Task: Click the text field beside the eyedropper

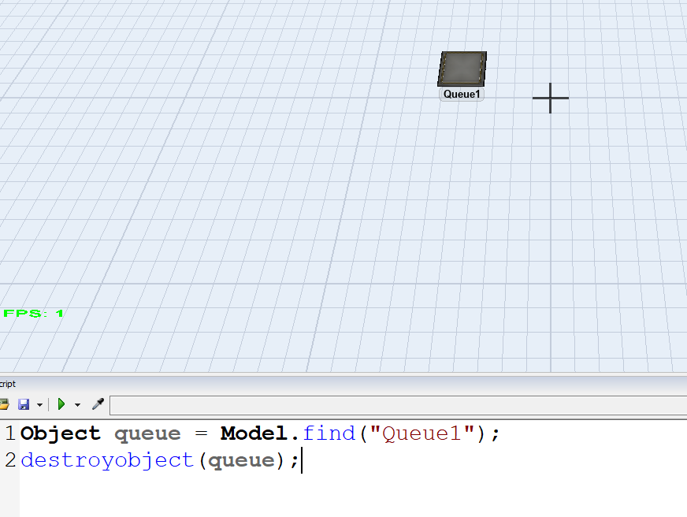Action: pyautogui.click(x=394, y=405)
